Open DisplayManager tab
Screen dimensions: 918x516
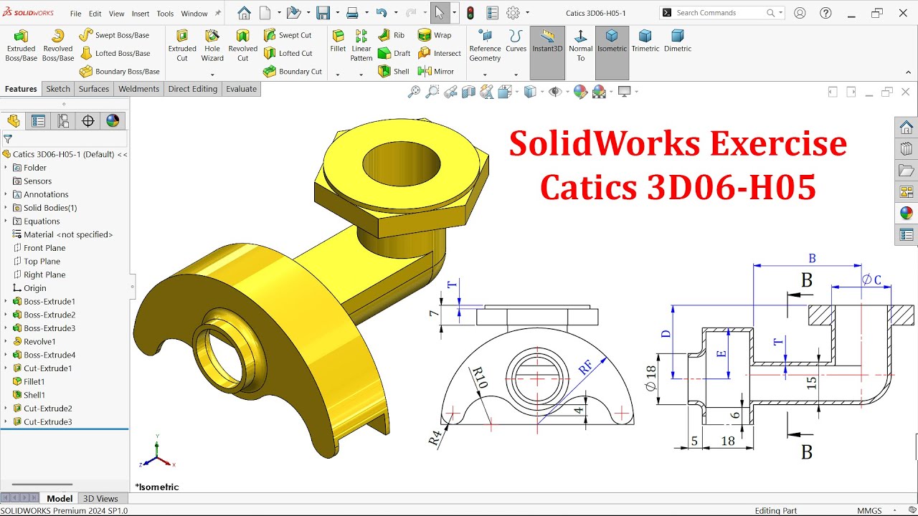[113, 121]
